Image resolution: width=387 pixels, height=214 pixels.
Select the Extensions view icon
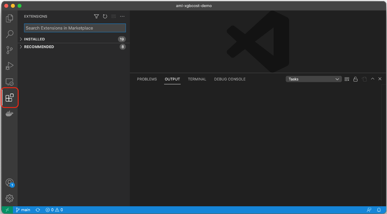(x=10, y=98)
